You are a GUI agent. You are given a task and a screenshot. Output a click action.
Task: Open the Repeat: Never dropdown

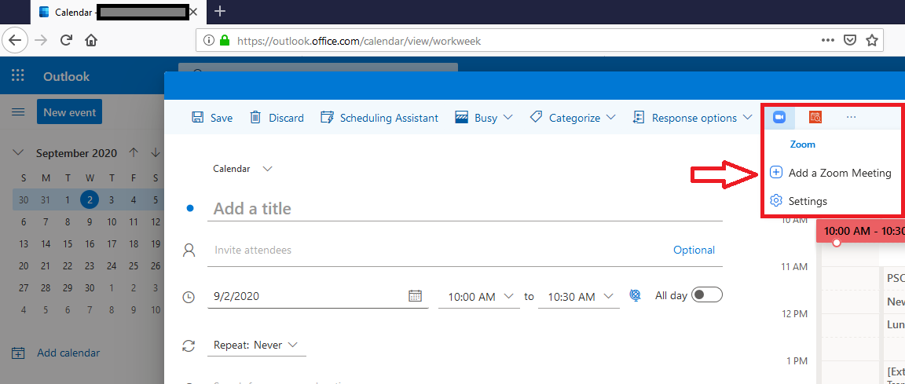coord(256,345)
